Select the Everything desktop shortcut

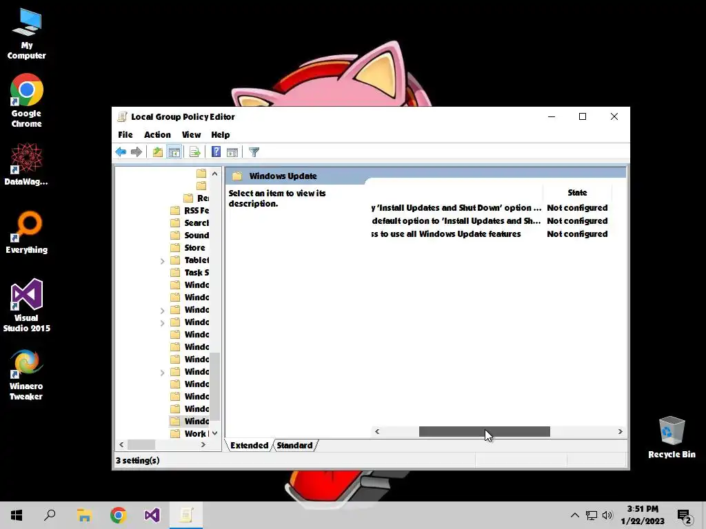pos(27,233)
